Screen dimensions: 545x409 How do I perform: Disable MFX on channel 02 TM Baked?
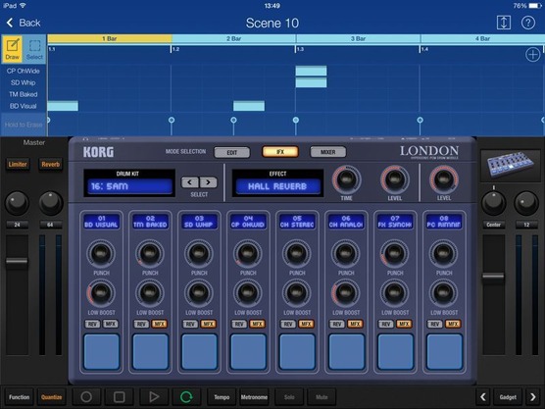(160, 324)
